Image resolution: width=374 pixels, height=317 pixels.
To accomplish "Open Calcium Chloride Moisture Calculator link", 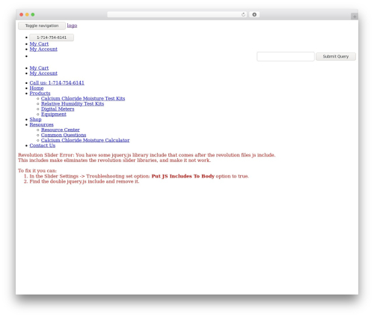I will (x=85, y=140).
